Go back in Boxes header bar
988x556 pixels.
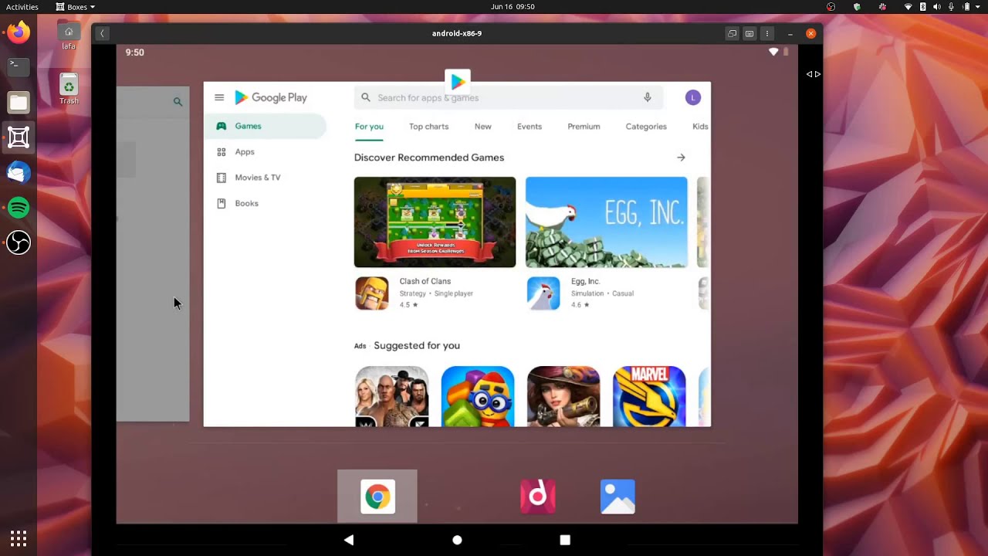102,33
